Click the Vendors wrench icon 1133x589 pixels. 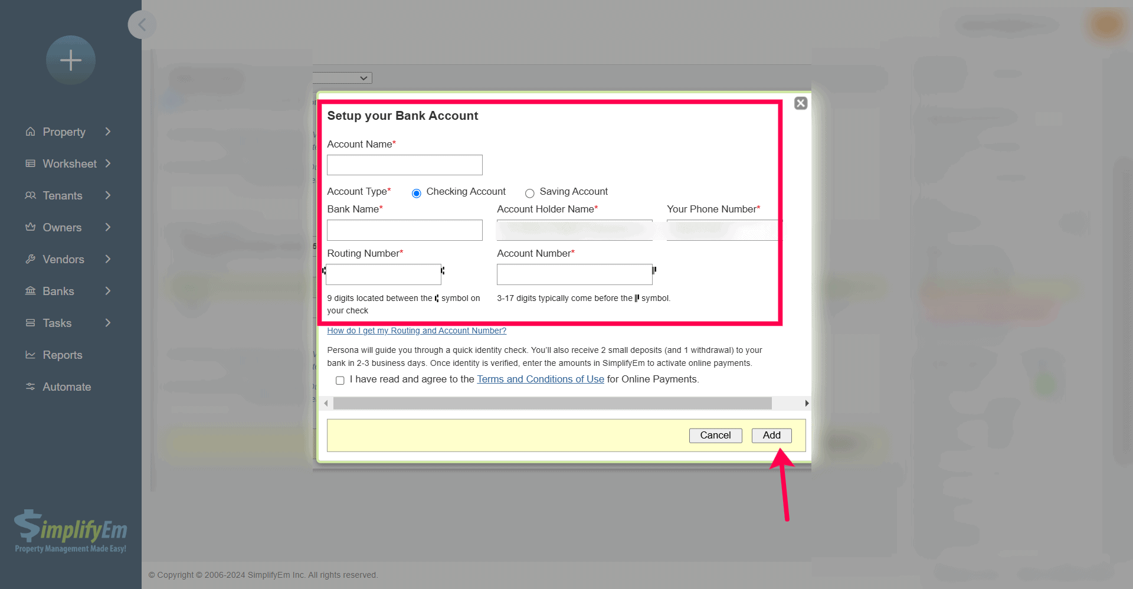coord(30,259)
